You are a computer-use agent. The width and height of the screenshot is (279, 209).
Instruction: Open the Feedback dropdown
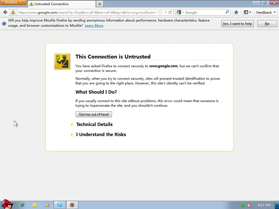pyautogui.click(x=266, y=12)
